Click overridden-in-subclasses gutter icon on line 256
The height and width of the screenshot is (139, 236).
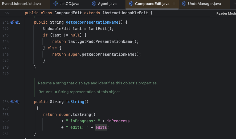tap(17, 102)
